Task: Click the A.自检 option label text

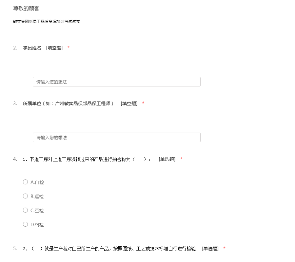Action: click(37, 182)
